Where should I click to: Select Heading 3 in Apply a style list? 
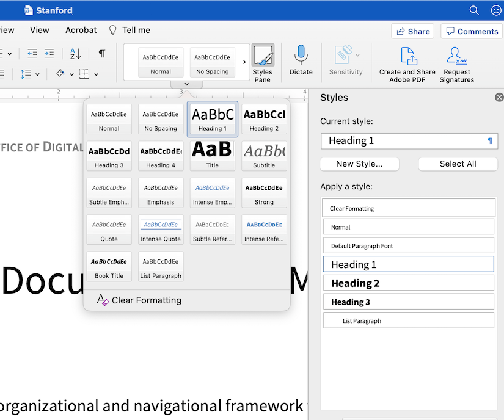pos(408,302)
